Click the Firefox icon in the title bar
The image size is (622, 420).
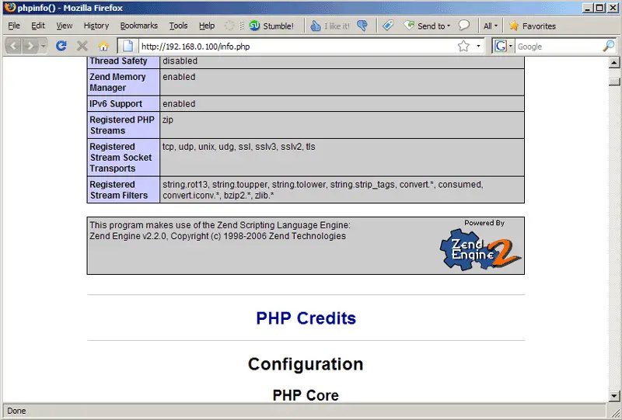pos(10,8)
